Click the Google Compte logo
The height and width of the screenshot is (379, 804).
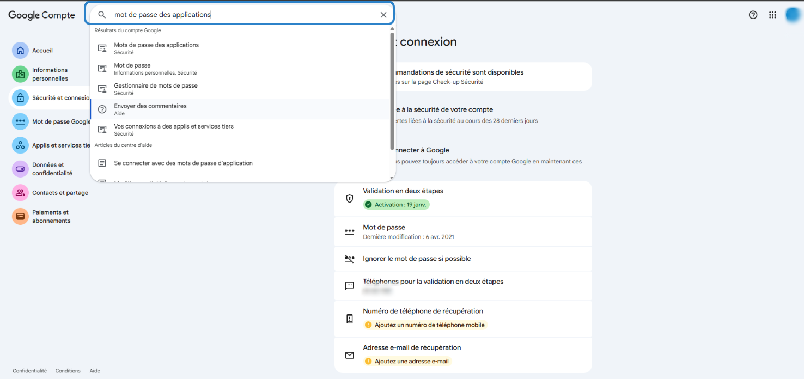pos(41,15)
